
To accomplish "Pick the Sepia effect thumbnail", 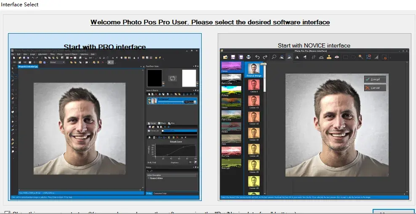I will pyautogui.click(x=231, y=140).
